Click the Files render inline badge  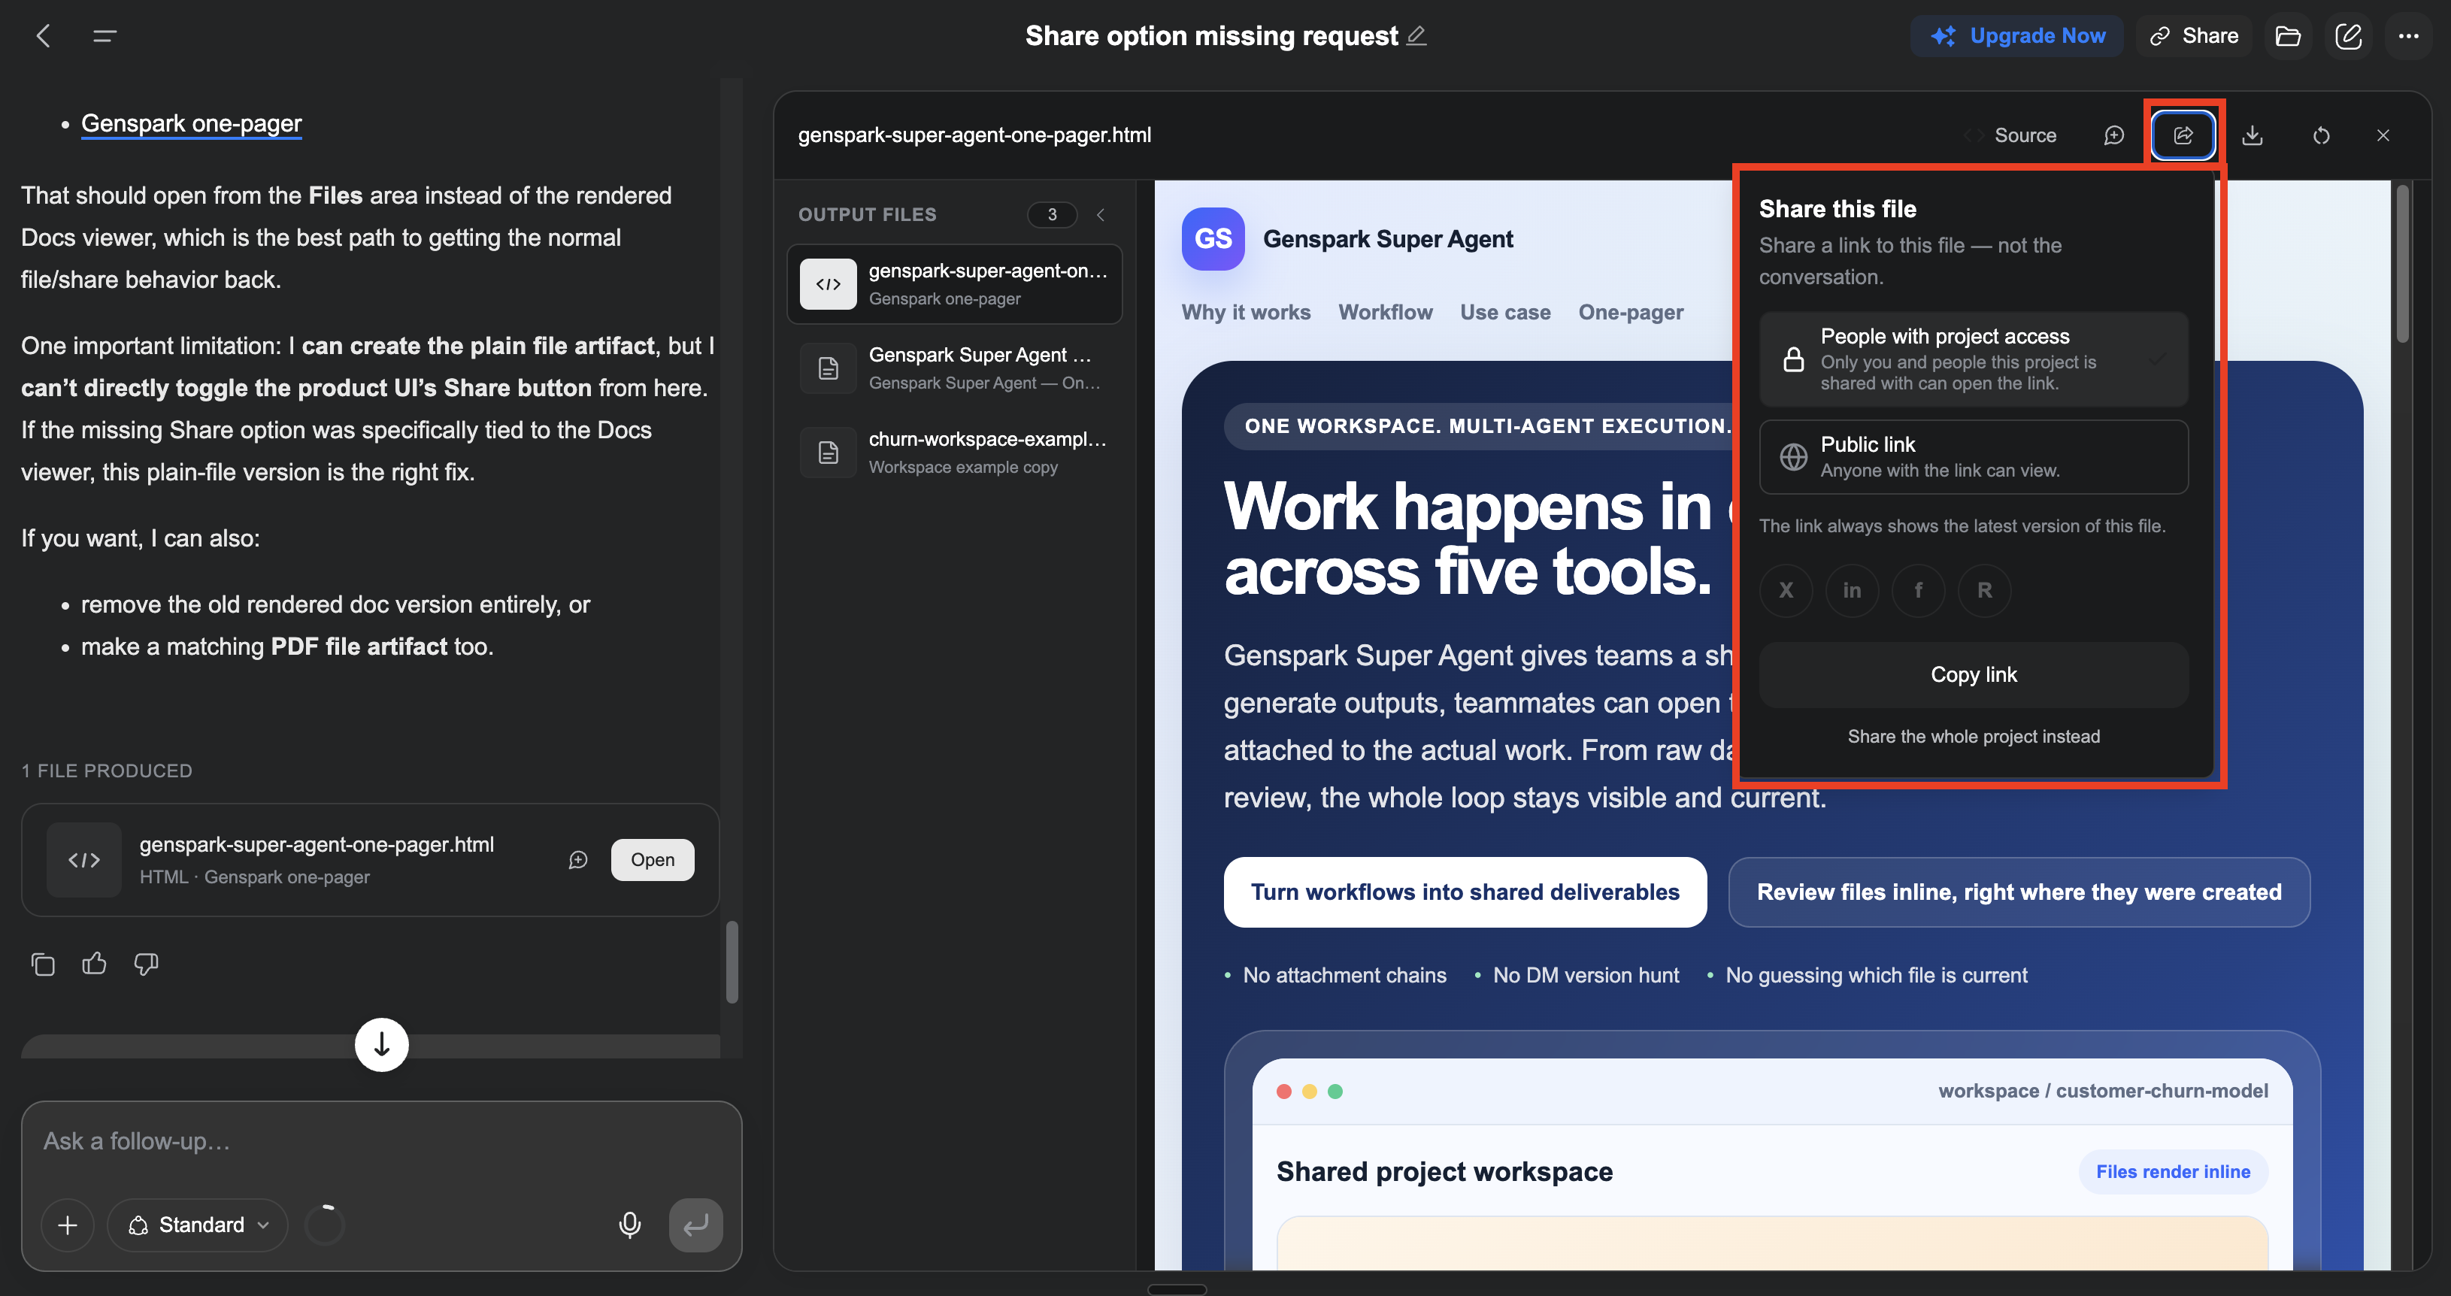pos(2173,1172)
